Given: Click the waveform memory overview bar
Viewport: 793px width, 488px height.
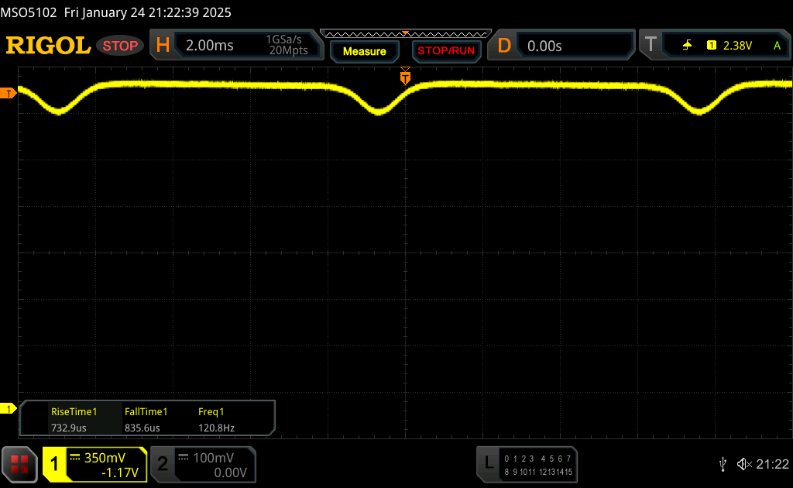Looking at the screenshot, I should pos(405,33).
